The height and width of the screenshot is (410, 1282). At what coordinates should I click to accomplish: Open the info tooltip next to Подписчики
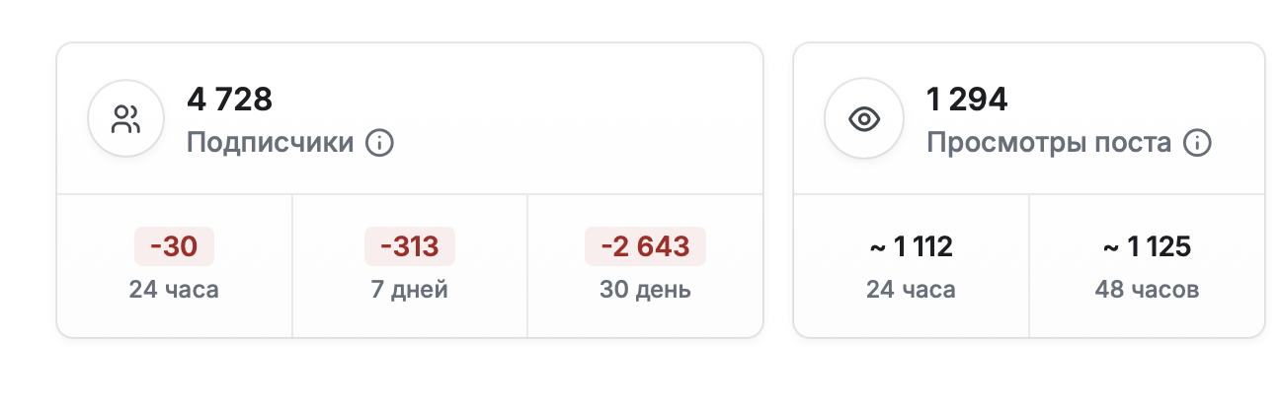pyautogui.click(x=379, y=143)
